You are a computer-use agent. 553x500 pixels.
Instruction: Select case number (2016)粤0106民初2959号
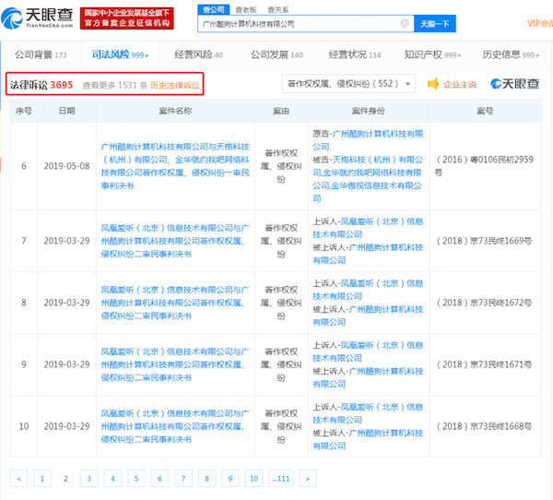pyautogui.click(x=485, y=166)
